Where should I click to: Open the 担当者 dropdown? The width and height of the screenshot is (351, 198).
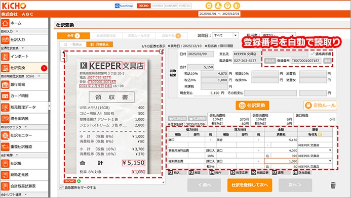tap(279, 35)
